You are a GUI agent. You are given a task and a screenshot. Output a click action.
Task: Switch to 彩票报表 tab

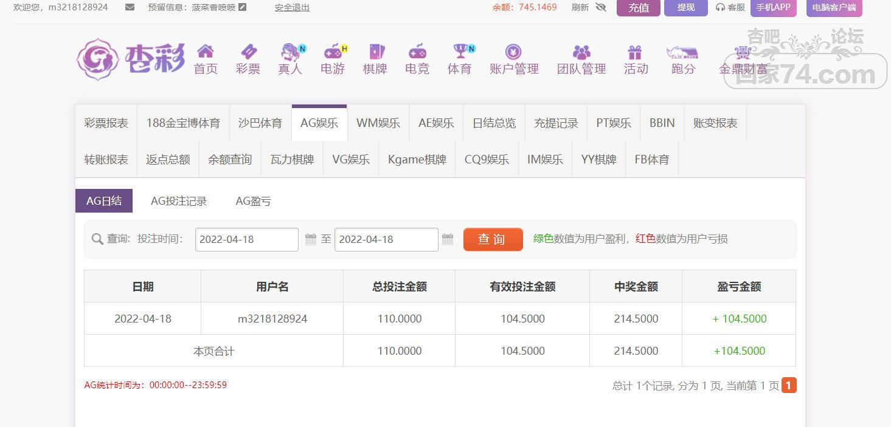click(x=106, y=123)
